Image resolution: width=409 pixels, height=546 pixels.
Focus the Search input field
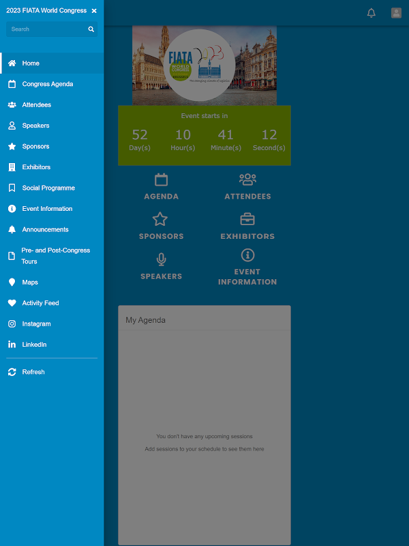coord(52,29)
